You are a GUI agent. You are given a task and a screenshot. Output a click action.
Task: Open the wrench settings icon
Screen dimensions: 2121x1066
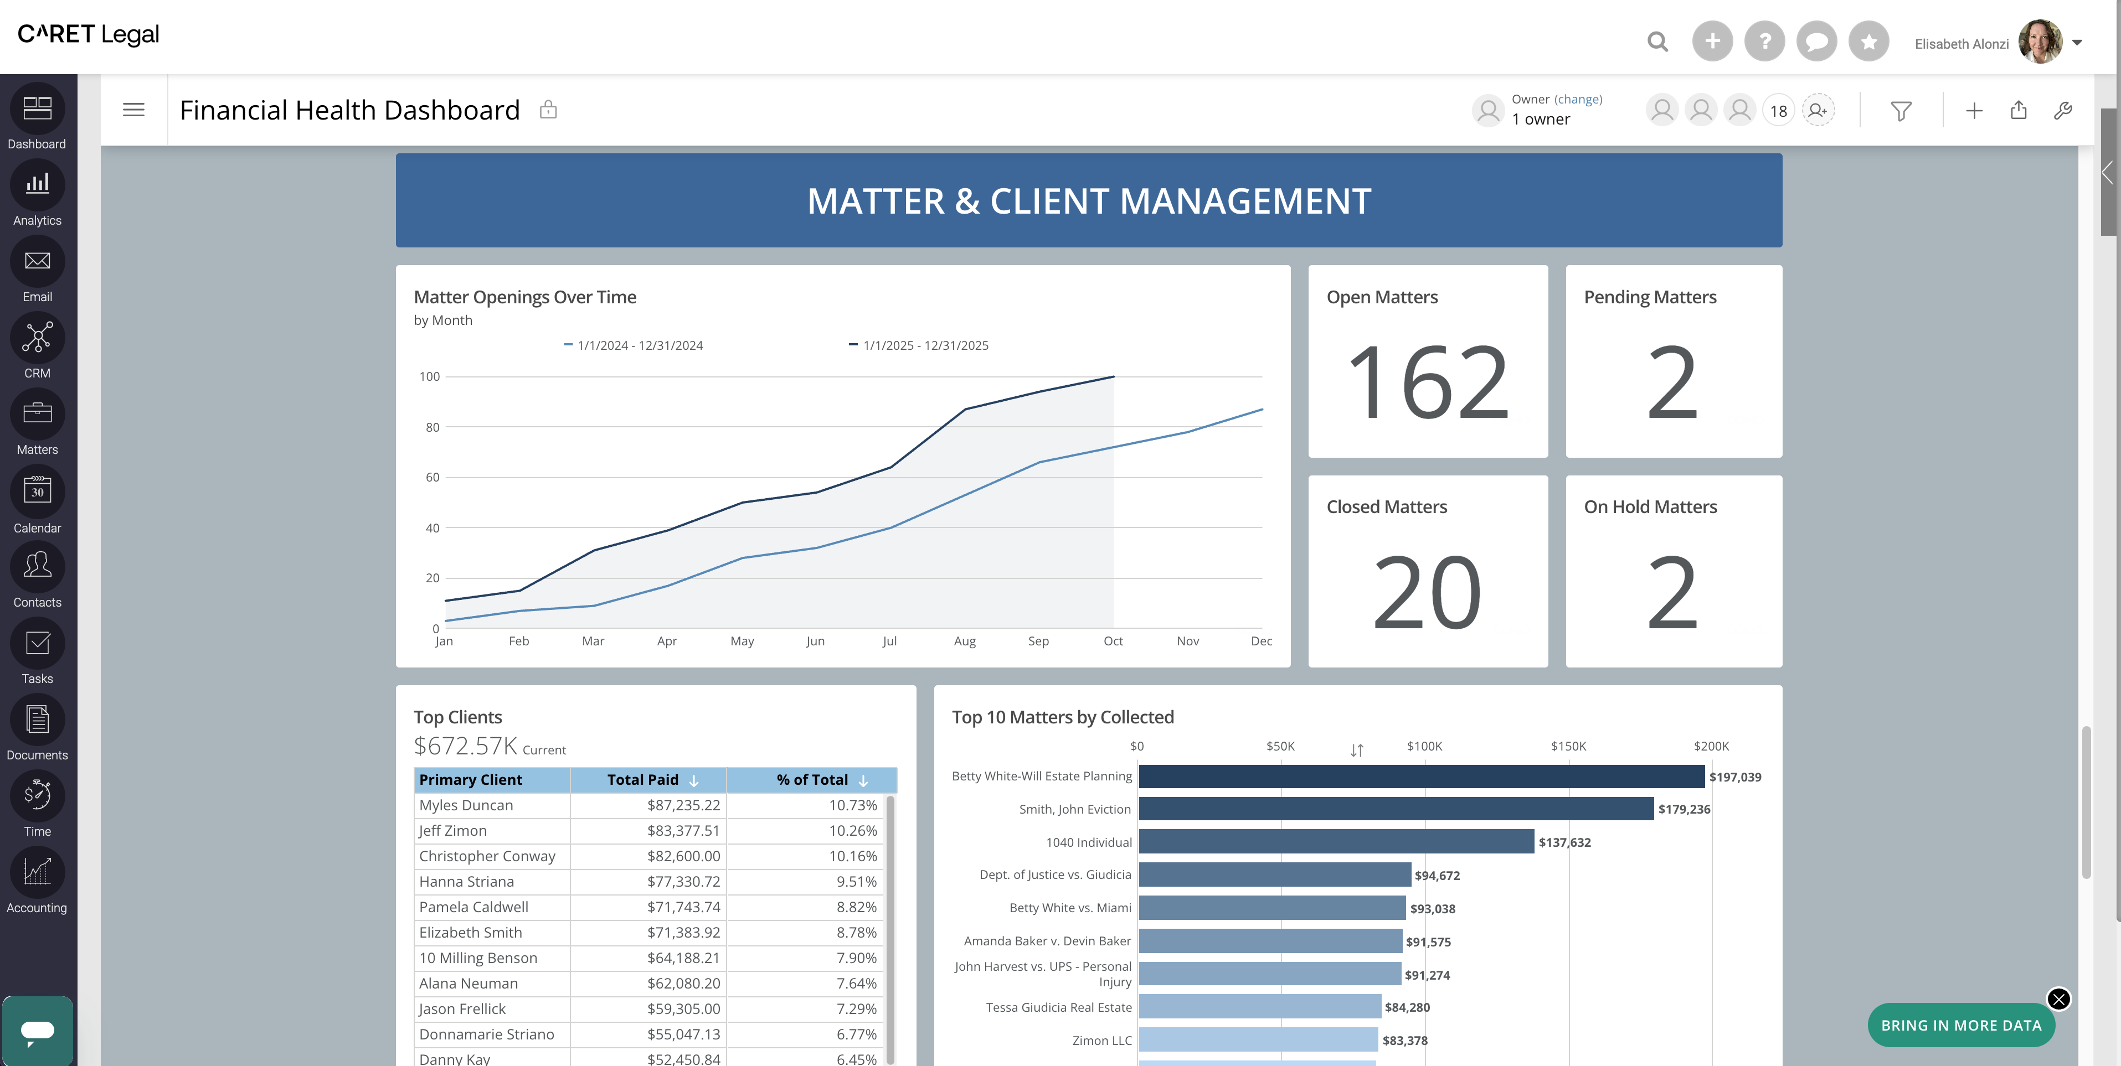[x=2062, y=110]
